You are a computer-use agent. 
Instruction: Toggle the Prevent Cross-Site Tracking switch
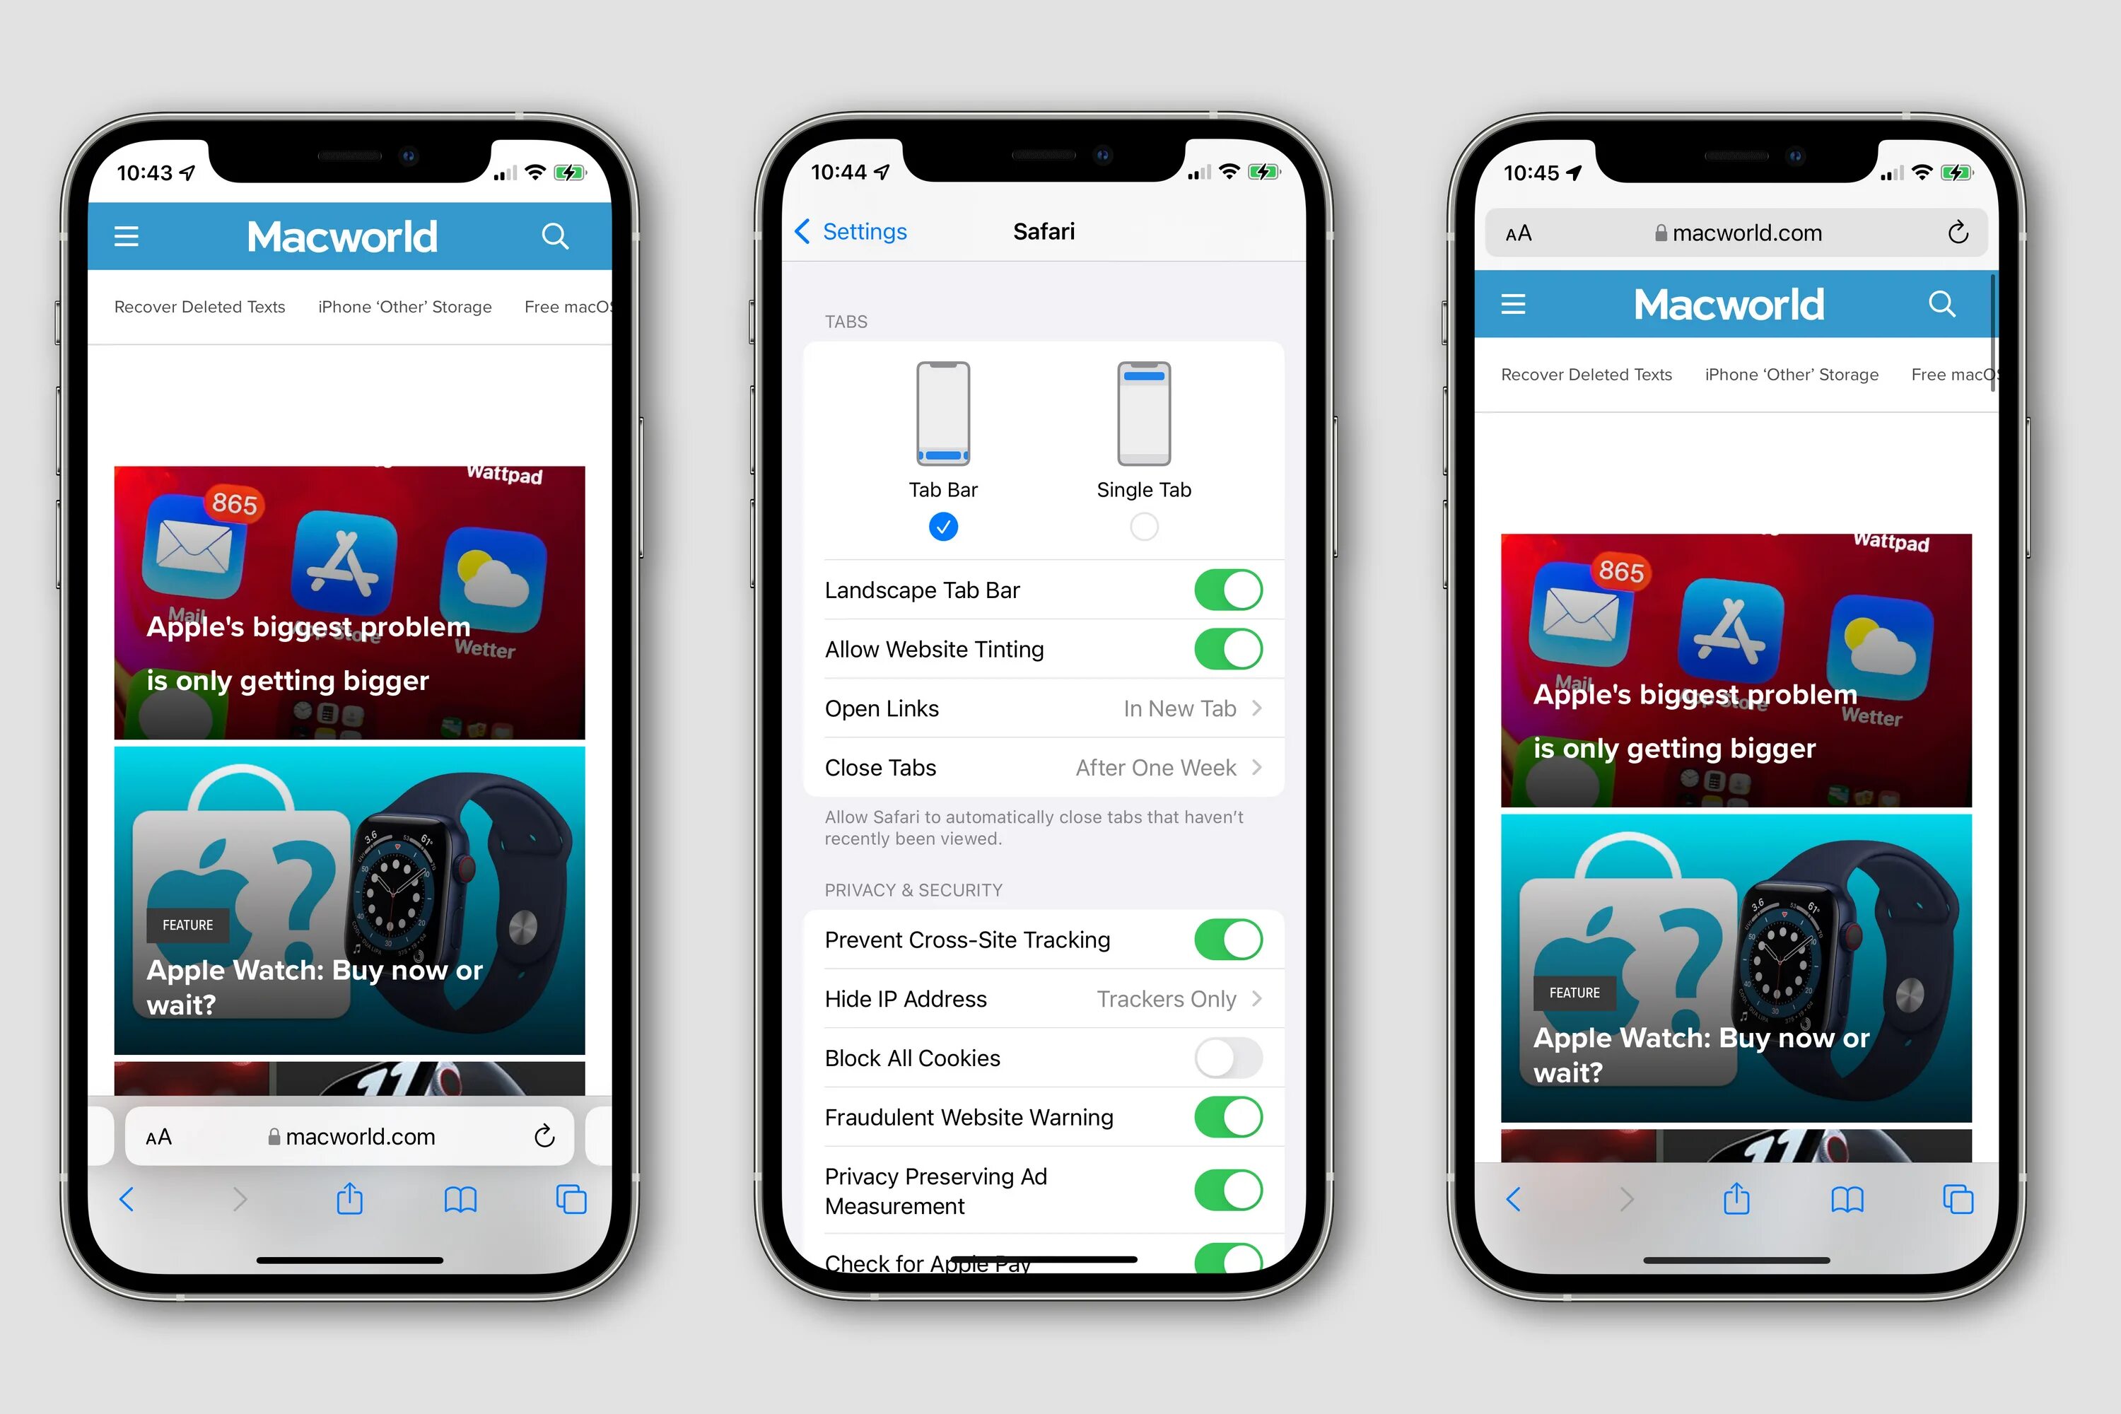tap(1229, 939)
